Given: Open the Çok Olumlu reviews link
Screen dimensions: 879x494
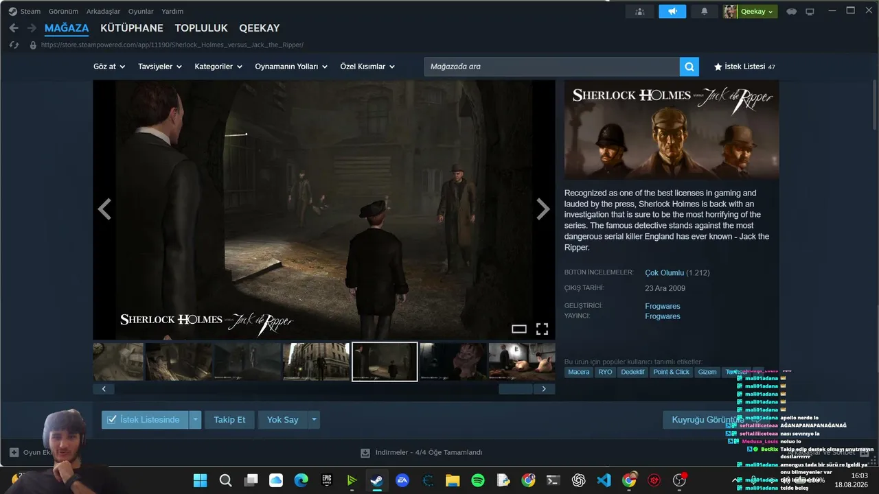Looking at the screenshot, I should (x=665, y=272).
